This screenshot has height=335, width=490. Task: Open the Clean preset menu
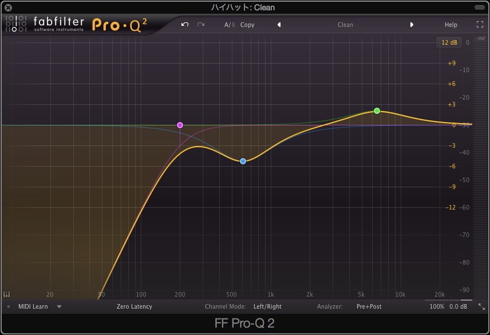coord(345,25)
